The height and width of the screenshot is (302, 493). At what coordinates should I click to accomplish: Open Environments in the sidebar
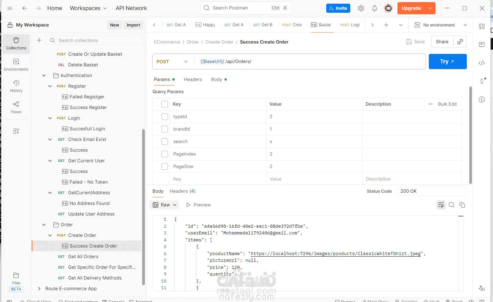pos(16,65)
